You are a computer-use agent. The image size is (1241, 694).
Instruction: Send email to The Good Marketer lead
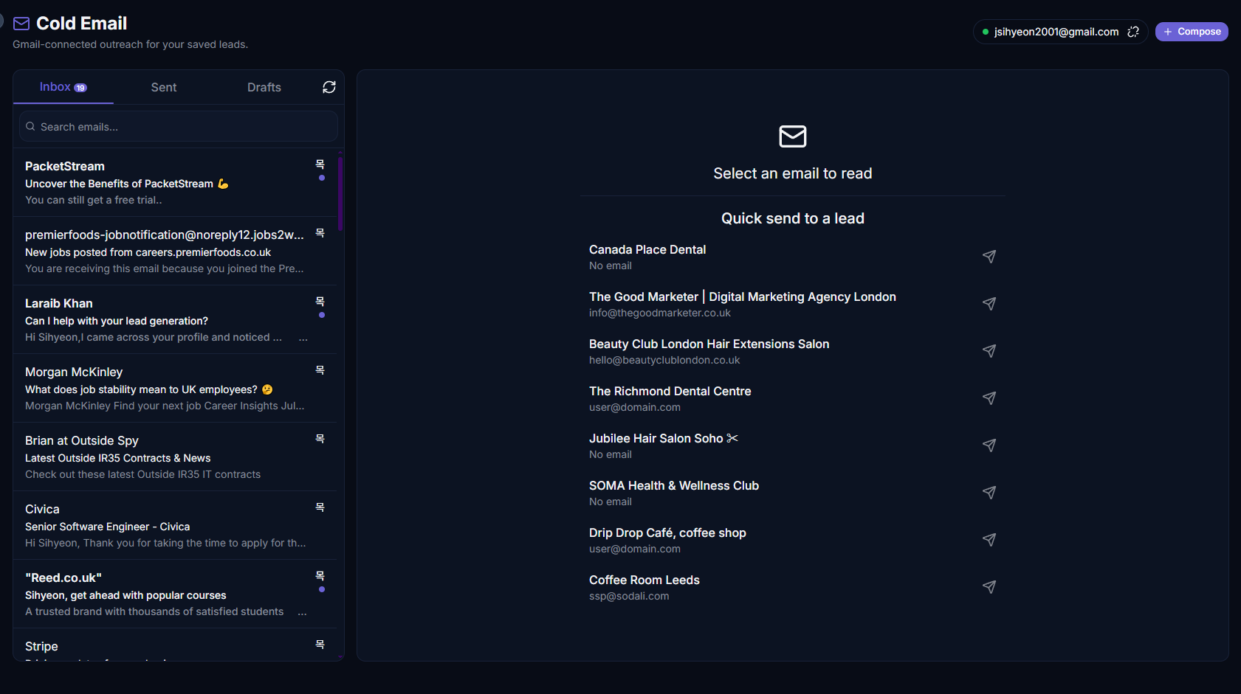click(x=989, y=304)
